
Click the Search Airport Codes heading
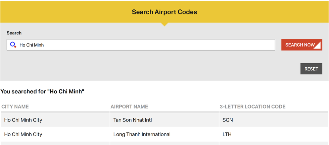click(x=164, y=12)
